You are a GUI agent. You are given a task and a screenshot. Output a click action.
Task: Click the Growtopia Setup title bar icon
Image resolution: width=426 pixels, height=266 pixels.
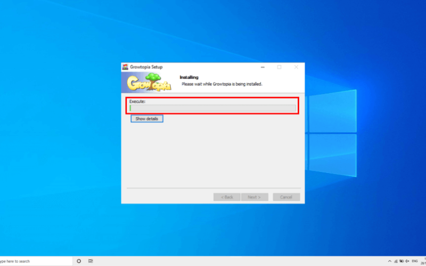point(125,67)
